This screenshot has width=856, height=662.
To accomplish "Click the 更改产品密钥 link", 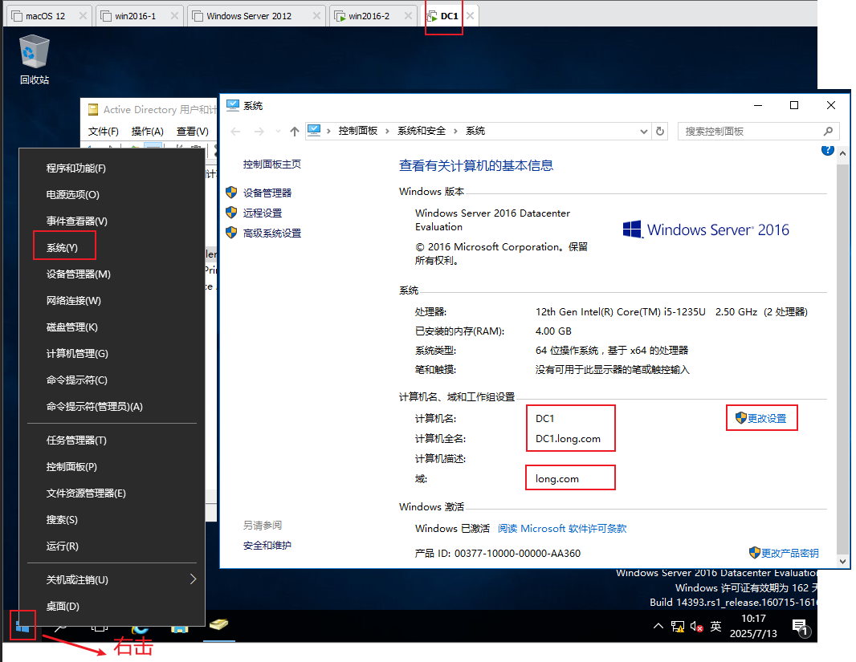I will point(789,553).
